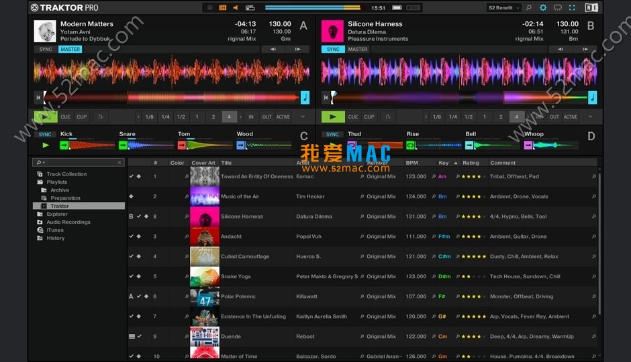This screenshot has height=362, width=631.
Task: Trigger the Kick sample slot
Action: tap(64, 145)
